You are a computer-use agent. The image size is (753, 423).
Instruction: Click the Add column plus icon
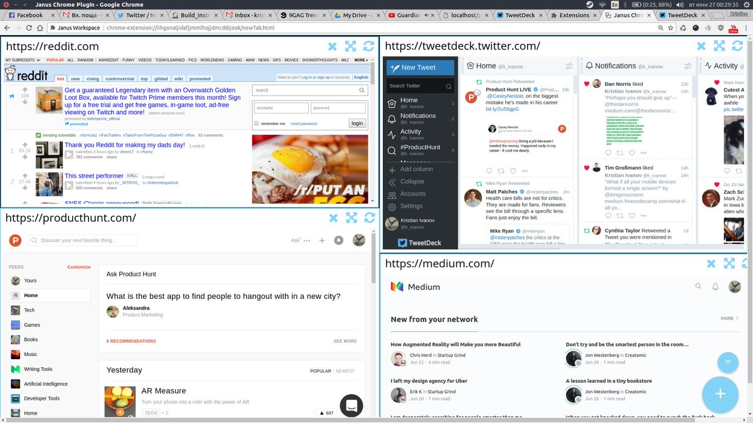(391, 169)
